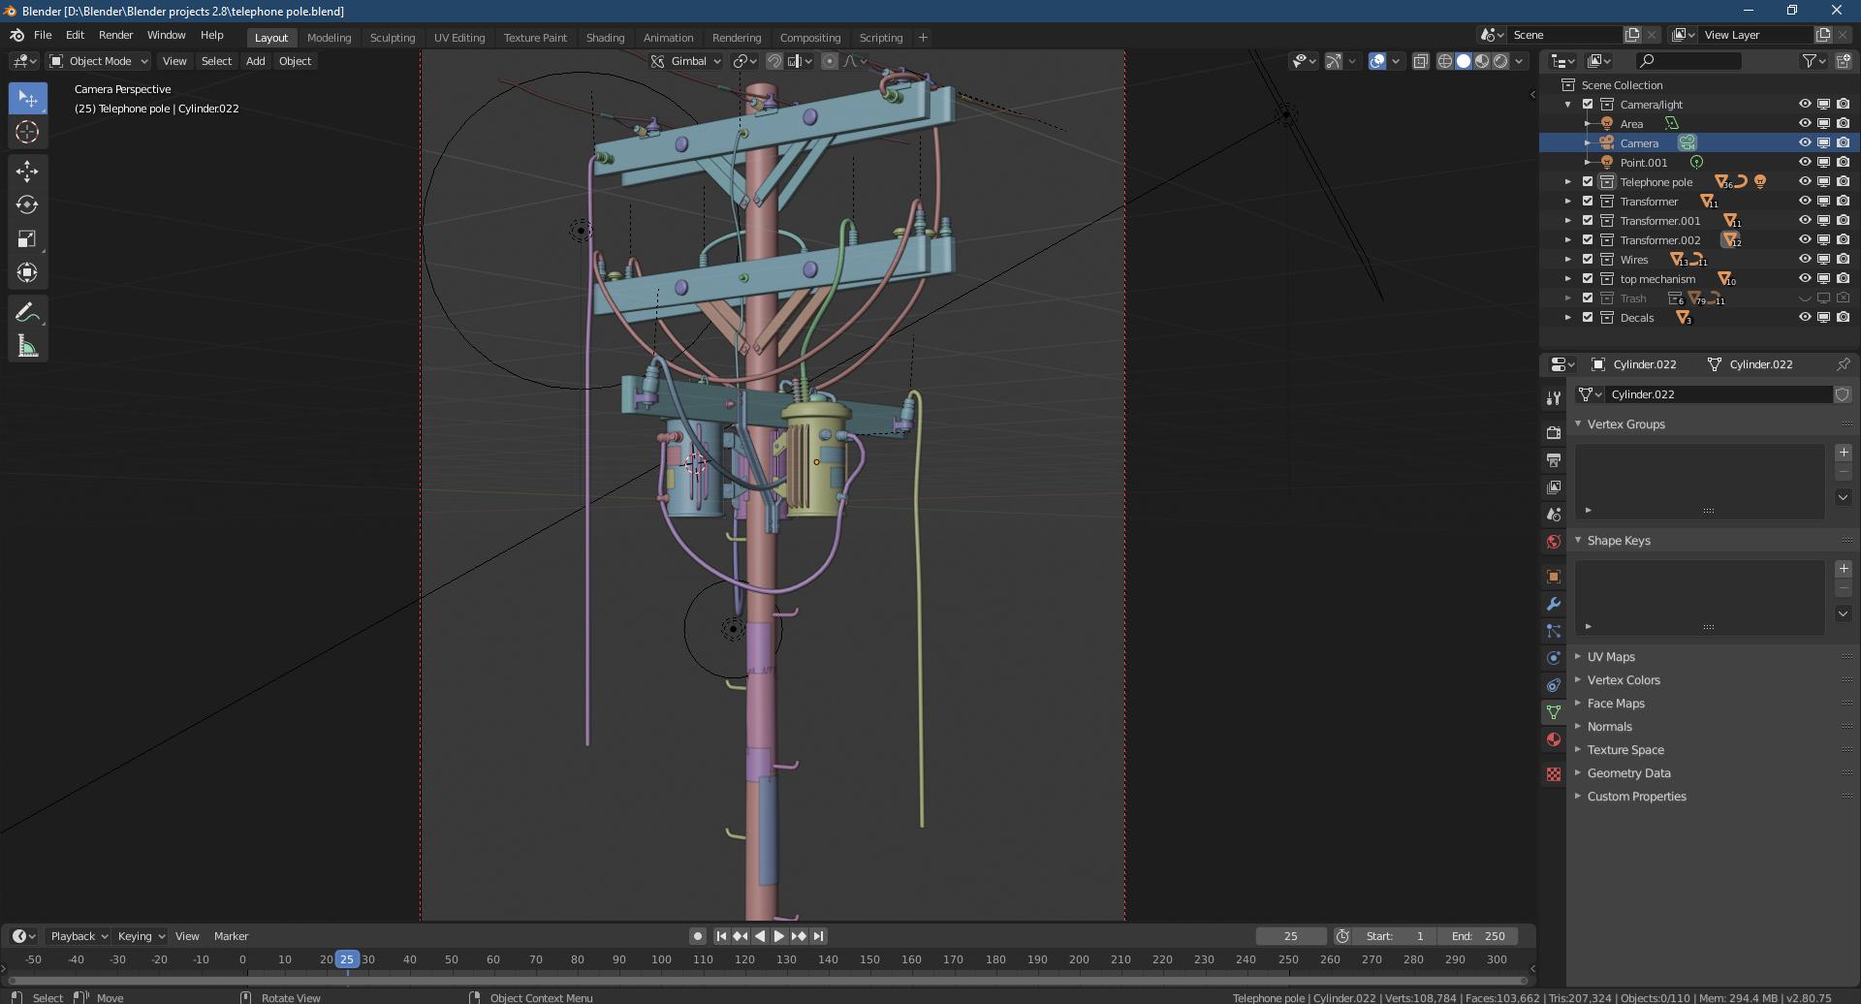Open the Object Data mesh tab in Properties
Image resolution: width=1861 pixels, height=1004 pixels.
pos(1554,712)
